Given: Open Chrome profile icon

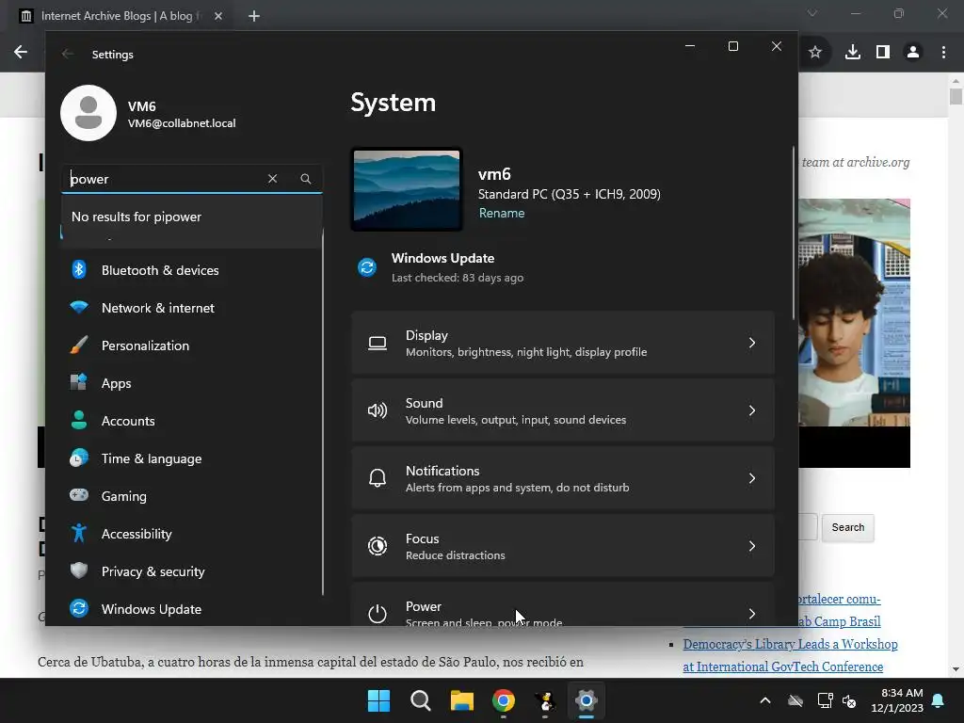Looking at the screenshot, I should 913,53.
